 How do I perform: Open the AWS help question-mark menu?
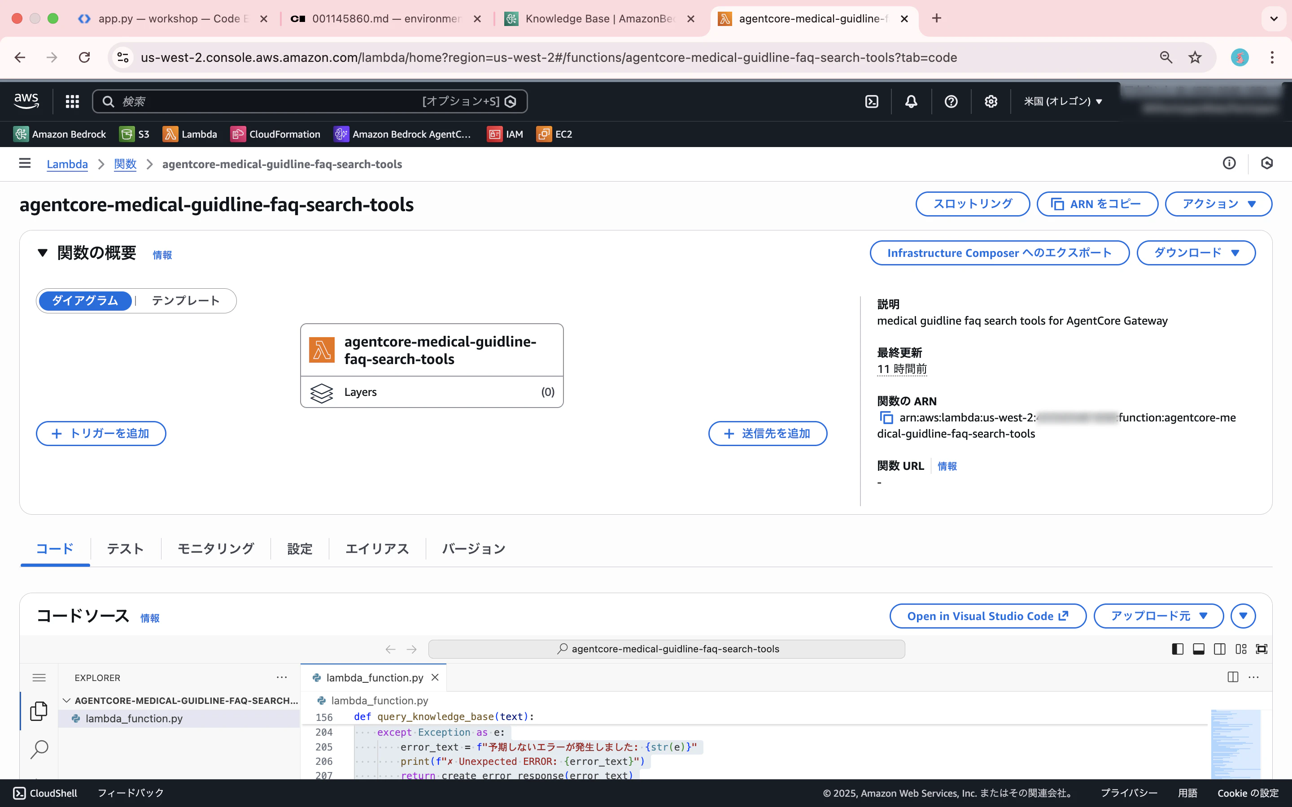(x=951, y=101)
